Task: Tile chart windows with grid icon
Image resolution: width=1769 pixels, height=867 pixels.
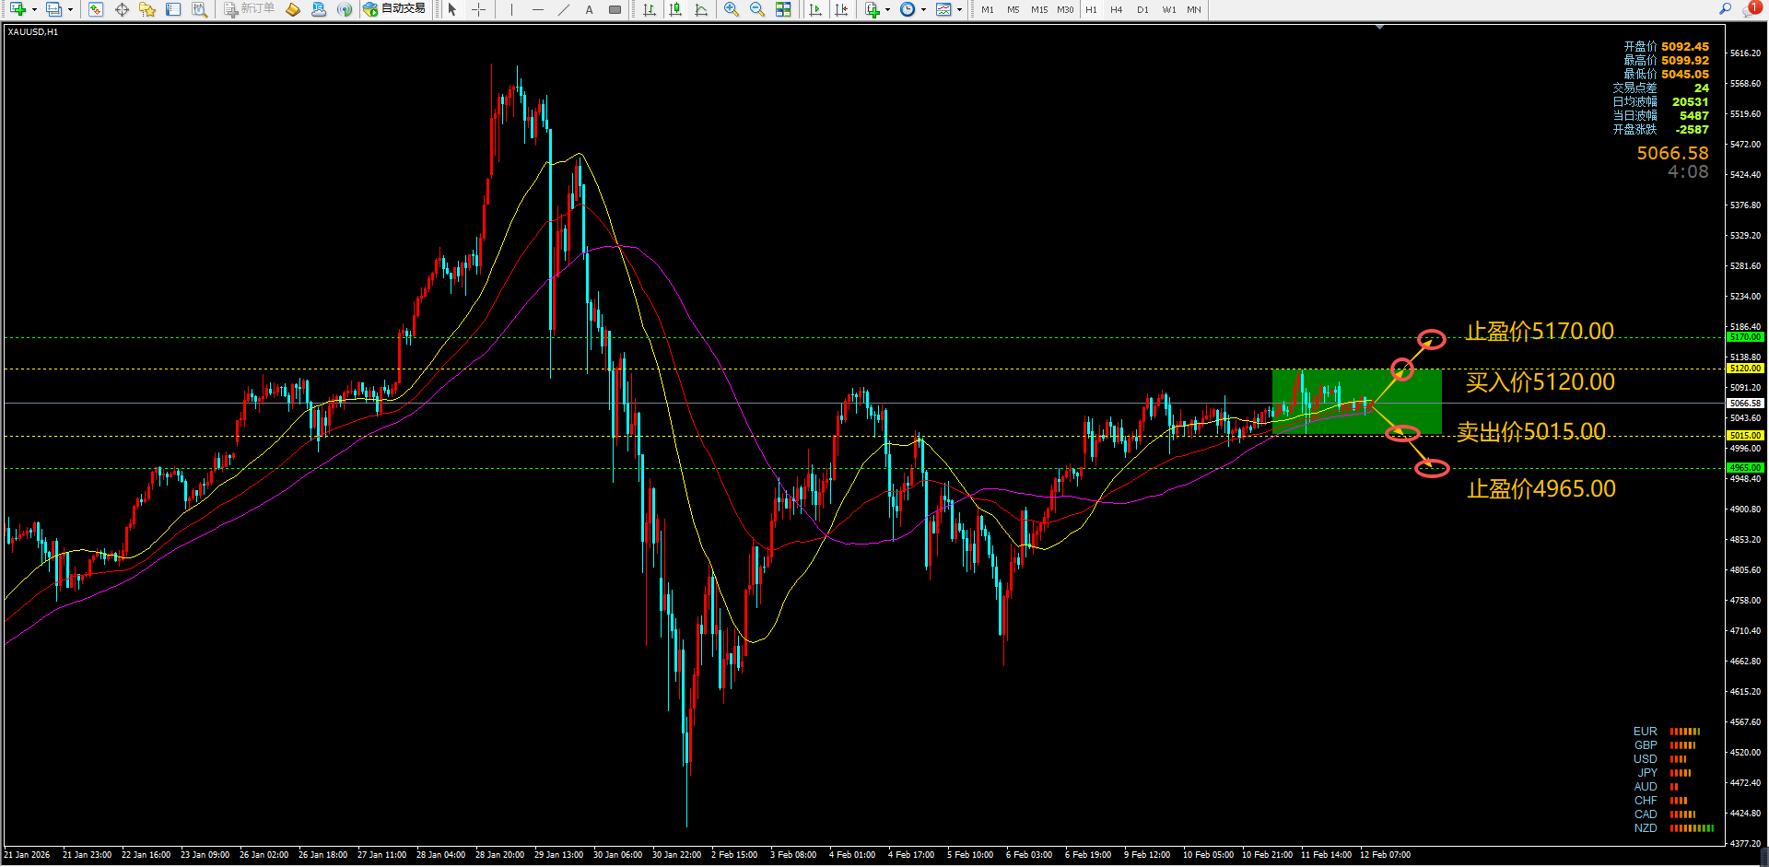Action: pyautogui.click(x=783, y=10)
